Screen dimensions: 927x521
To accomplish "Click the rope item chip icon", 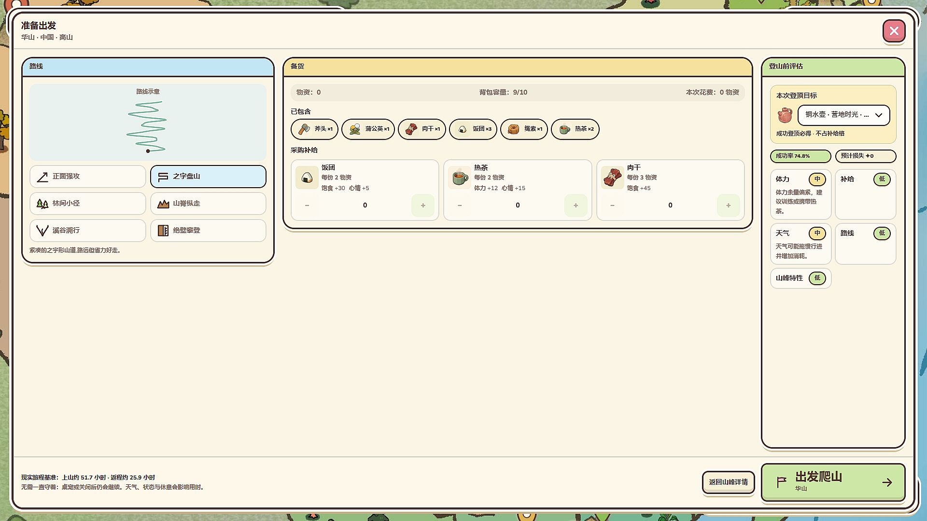I will pos(513,129).
